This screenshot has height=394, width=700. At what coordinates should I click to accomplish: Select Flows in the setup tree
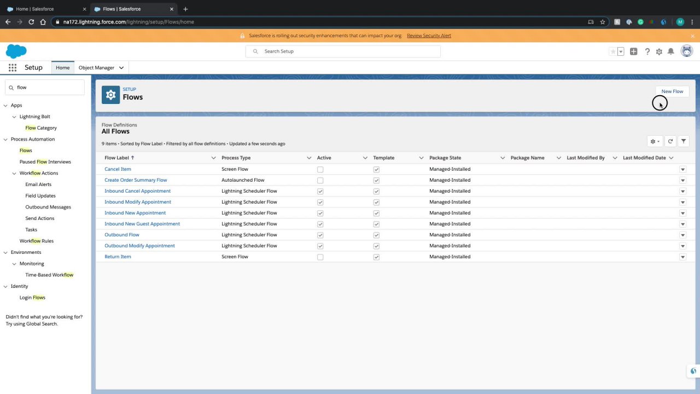pos(26,150)
